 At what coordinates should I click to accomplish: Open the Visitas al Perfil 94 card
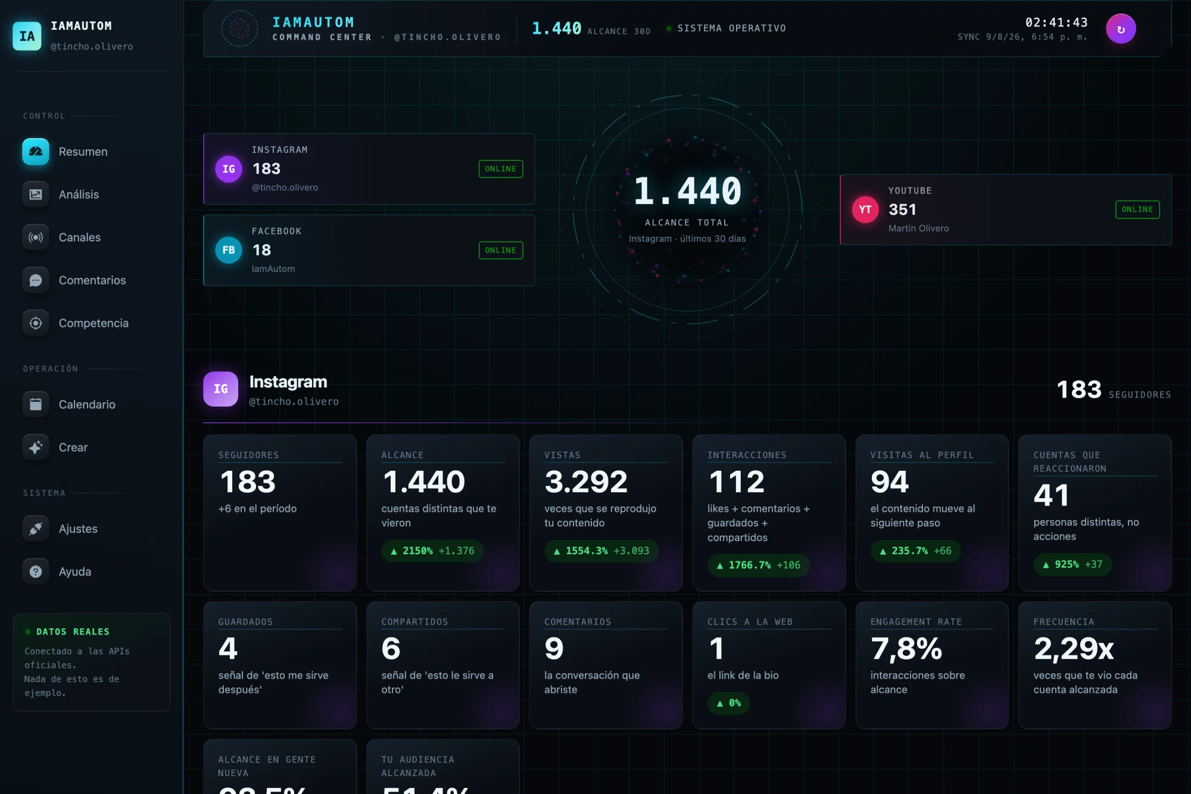[x=932, y=513]
